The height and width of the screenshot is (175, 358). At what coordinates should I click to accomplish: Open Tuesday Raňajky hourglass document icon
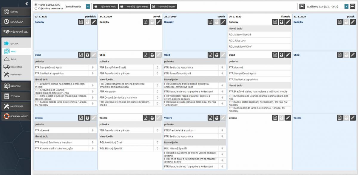point(146,22)
